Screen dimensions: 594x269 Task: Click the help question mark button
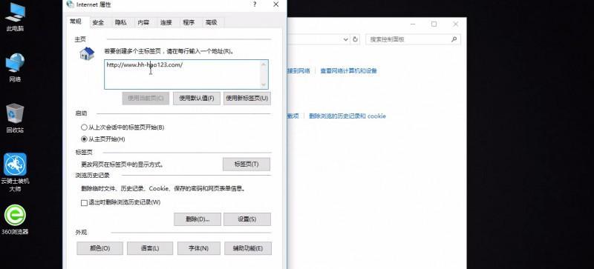255,4
